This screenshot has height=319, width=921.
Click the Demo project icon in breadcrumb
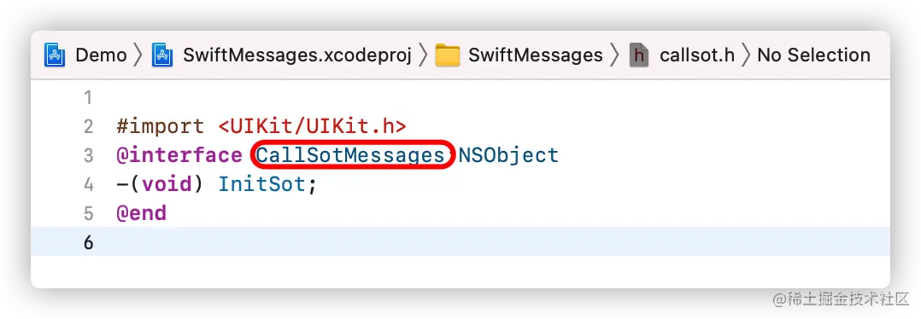[55, 55]
